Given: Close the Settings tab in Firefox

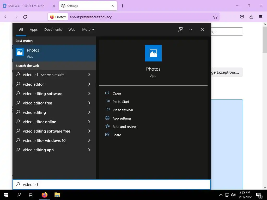Looking at the screenshot, I should point(113,6).
